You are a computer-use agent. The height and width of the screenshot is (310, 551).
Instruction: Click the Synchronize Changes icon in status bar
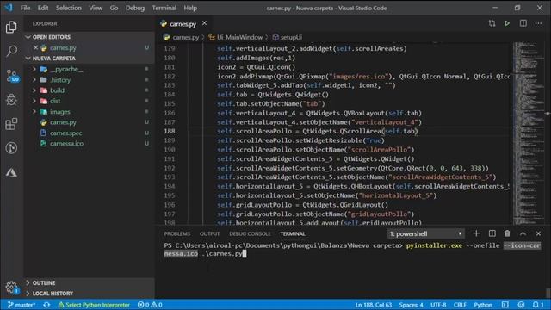point(46,305)
